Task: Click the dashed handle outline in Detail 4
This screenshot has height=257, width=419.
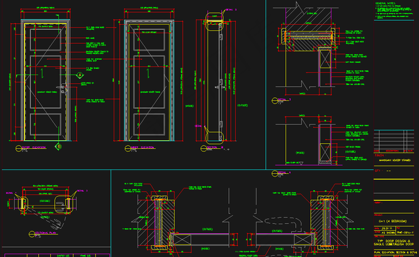Action: (x=283, y=224)
